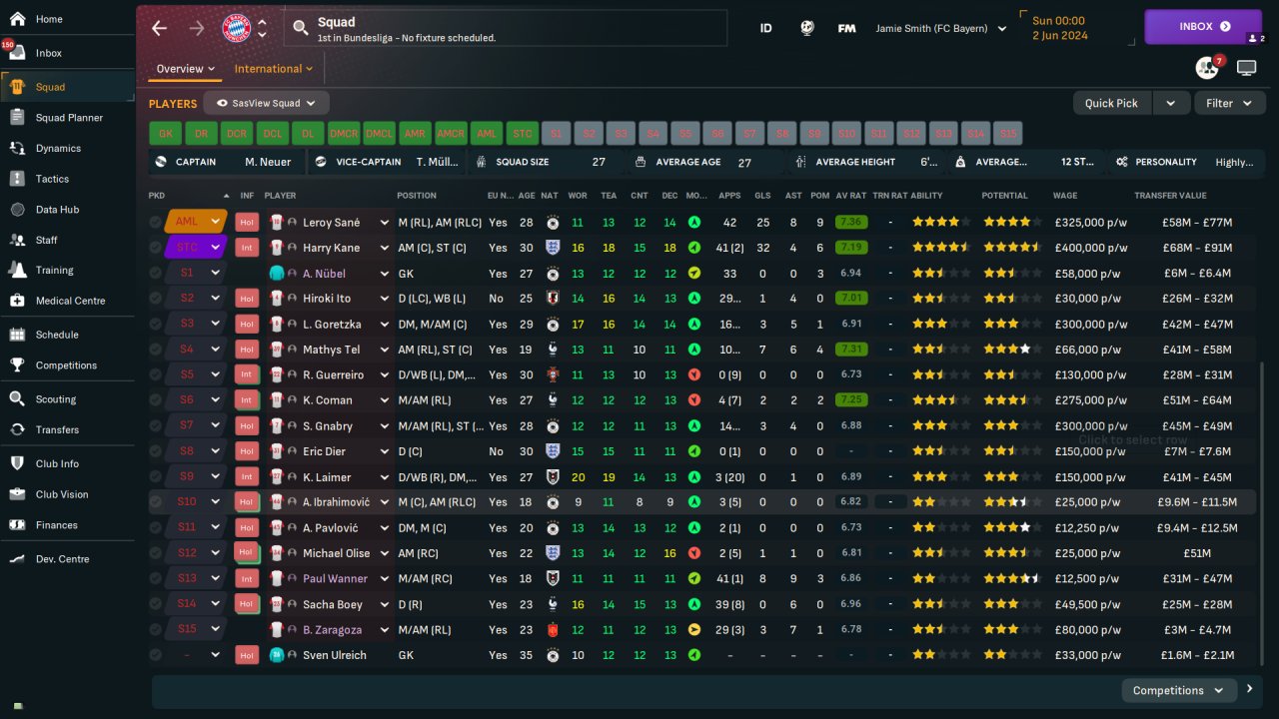This screenshot has height=719, width=1279.
Task: Toggle the pick circle for Sven Ulreich
Action: [x=156, y=655]
